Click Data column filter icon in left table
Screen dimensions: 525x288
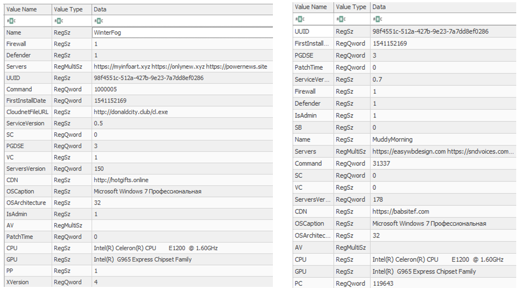click(x=99, y=21)
